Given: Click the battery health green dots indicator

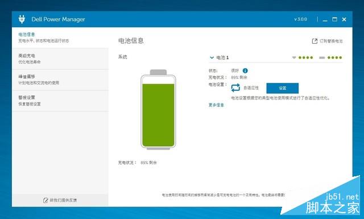Looking at the screenshot, I should pyautogui.click(x=305, y=57).
